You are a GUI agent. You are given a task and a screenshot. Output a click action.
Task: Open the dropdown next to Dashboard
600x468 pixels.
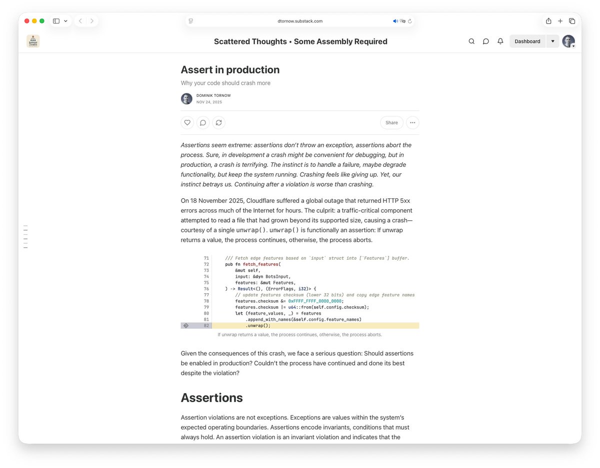(x=552, y=41)
